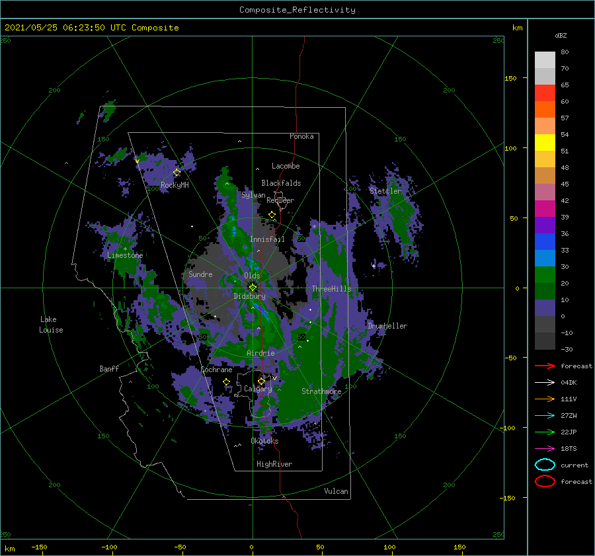Click the Composite_Reflectivity title

(x=297, y=10)
